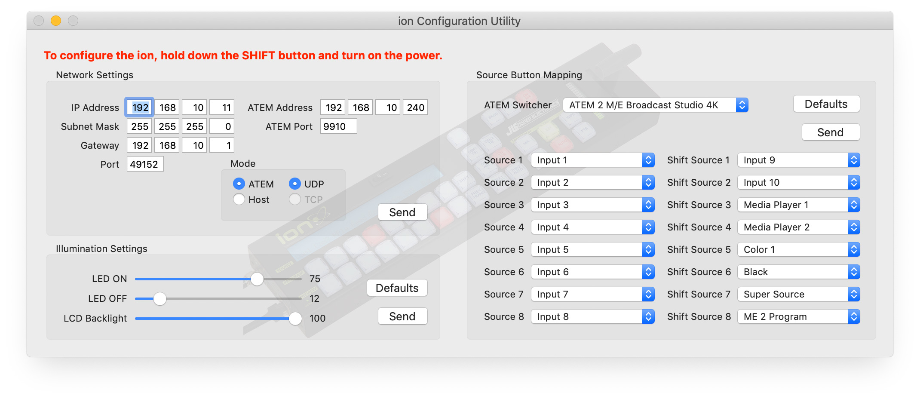Open the Source 8 input dropdown

[593, 316]
